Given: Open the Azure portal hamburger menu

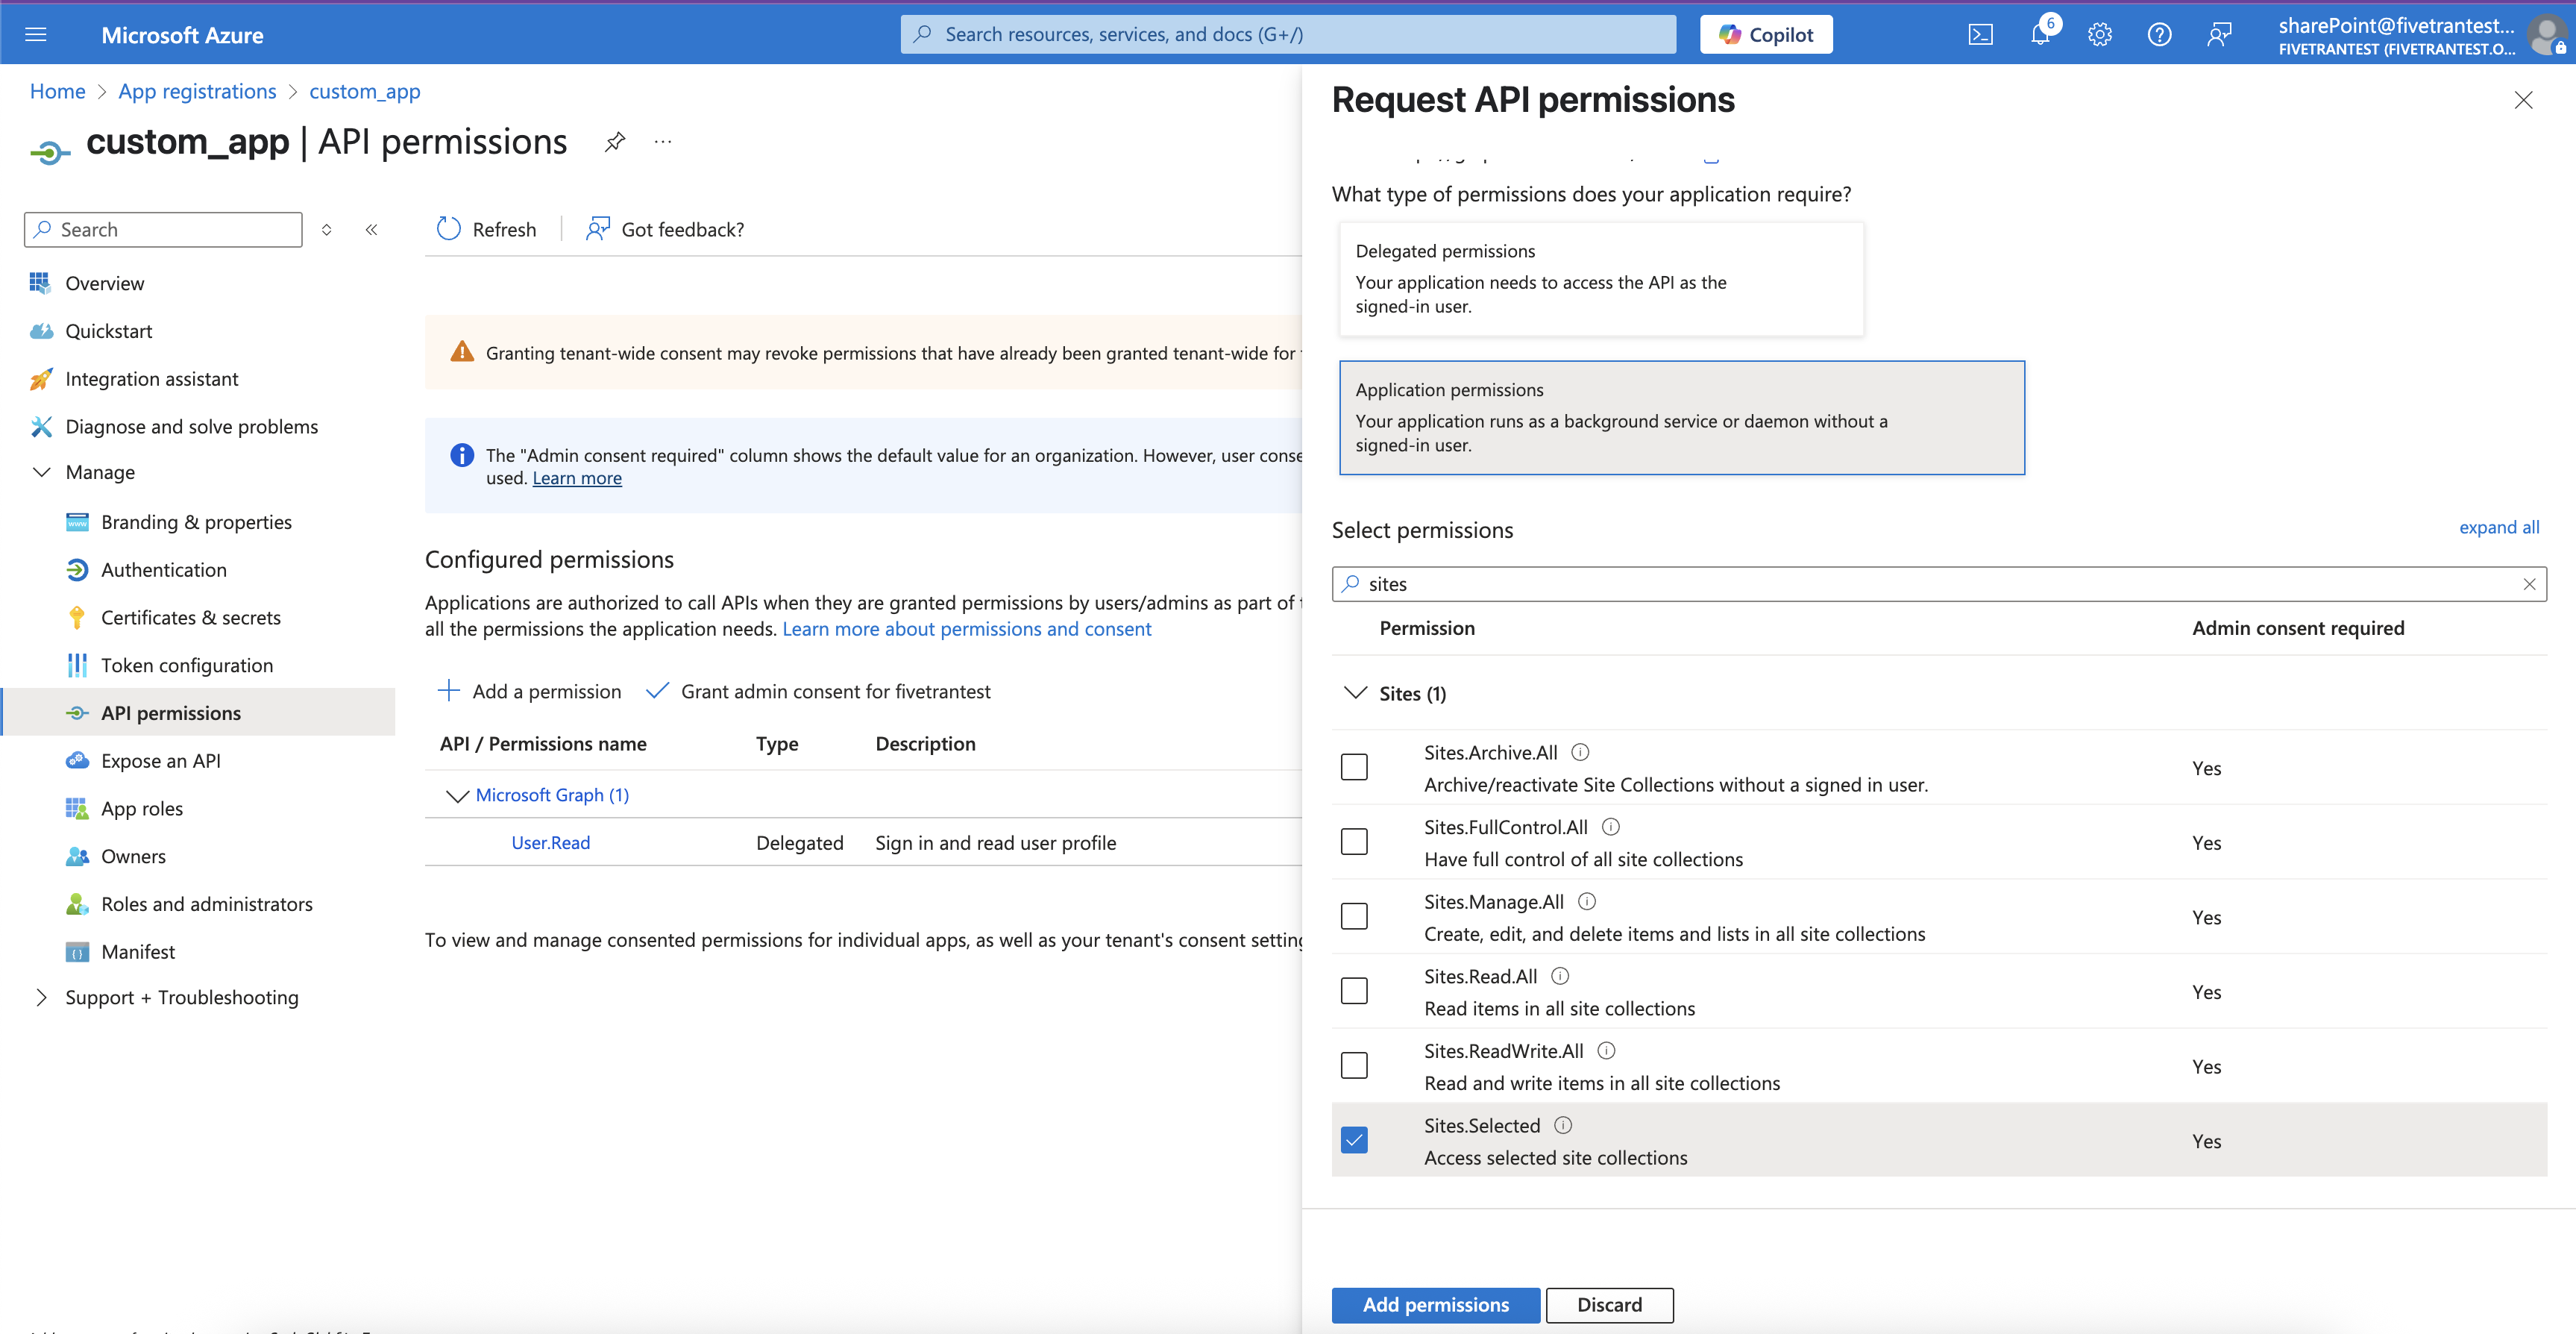Looking at the screenshot, I should point(36,35).
